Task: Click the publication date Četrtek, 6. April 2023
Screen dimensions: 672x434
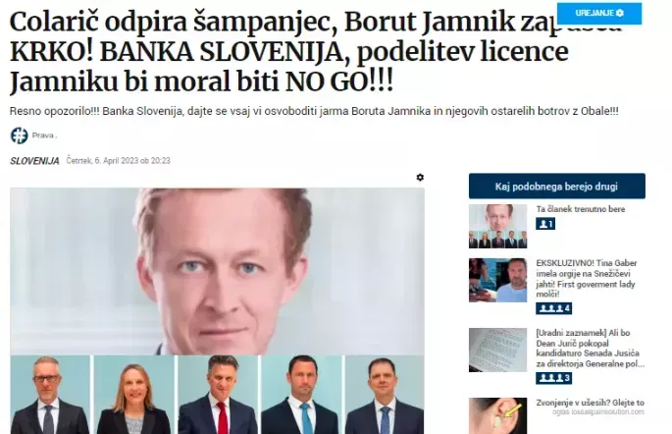Action: [119, 161]
